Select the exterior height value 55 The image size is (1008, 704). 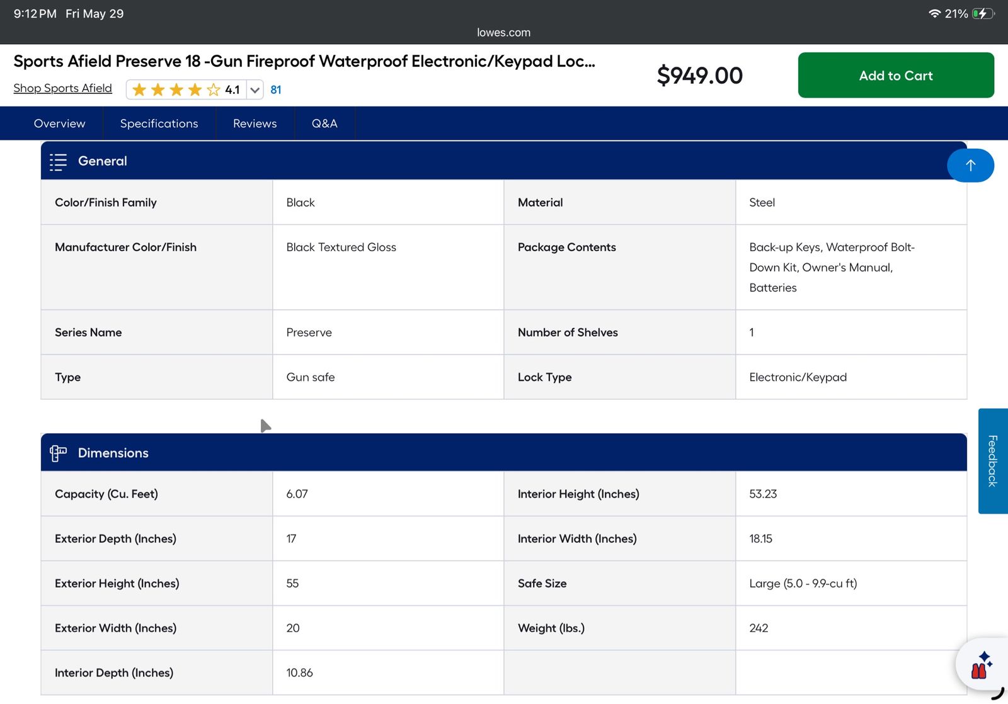click(292, 584)
